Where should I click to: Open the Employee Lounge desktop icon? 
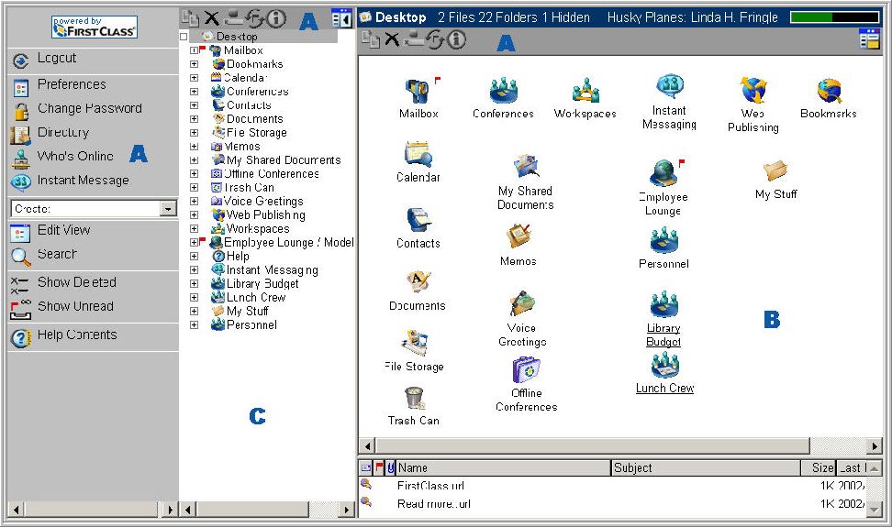(663, 174)
